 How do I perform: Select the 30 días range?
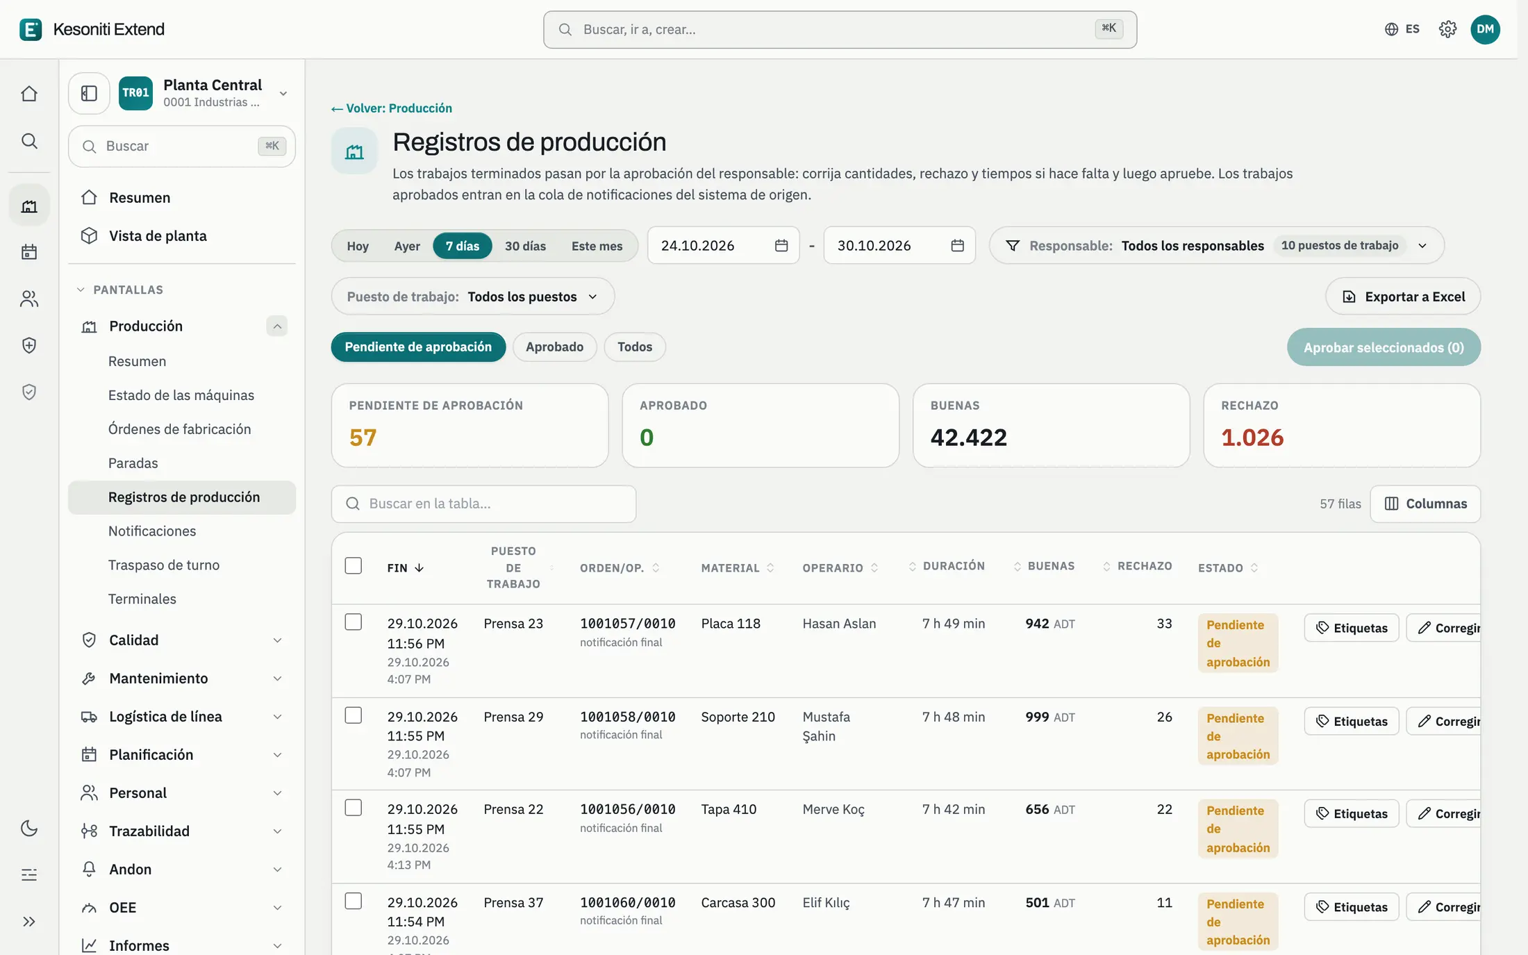coord(525,246)
